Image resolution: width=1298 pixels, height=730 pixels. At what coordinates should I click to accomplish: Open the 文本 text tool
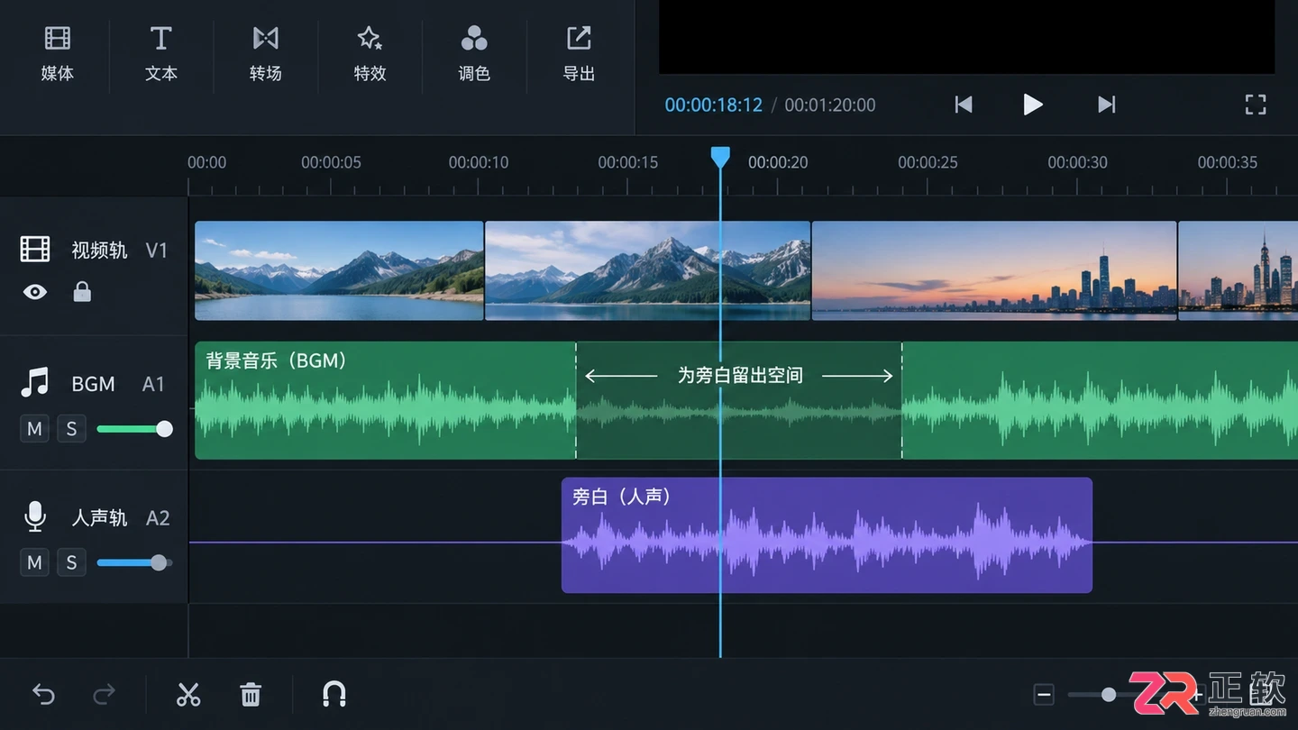161,52
